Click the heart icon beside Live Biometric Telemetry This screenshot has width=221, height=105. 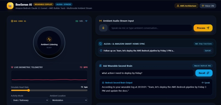(x=12, y=67)
